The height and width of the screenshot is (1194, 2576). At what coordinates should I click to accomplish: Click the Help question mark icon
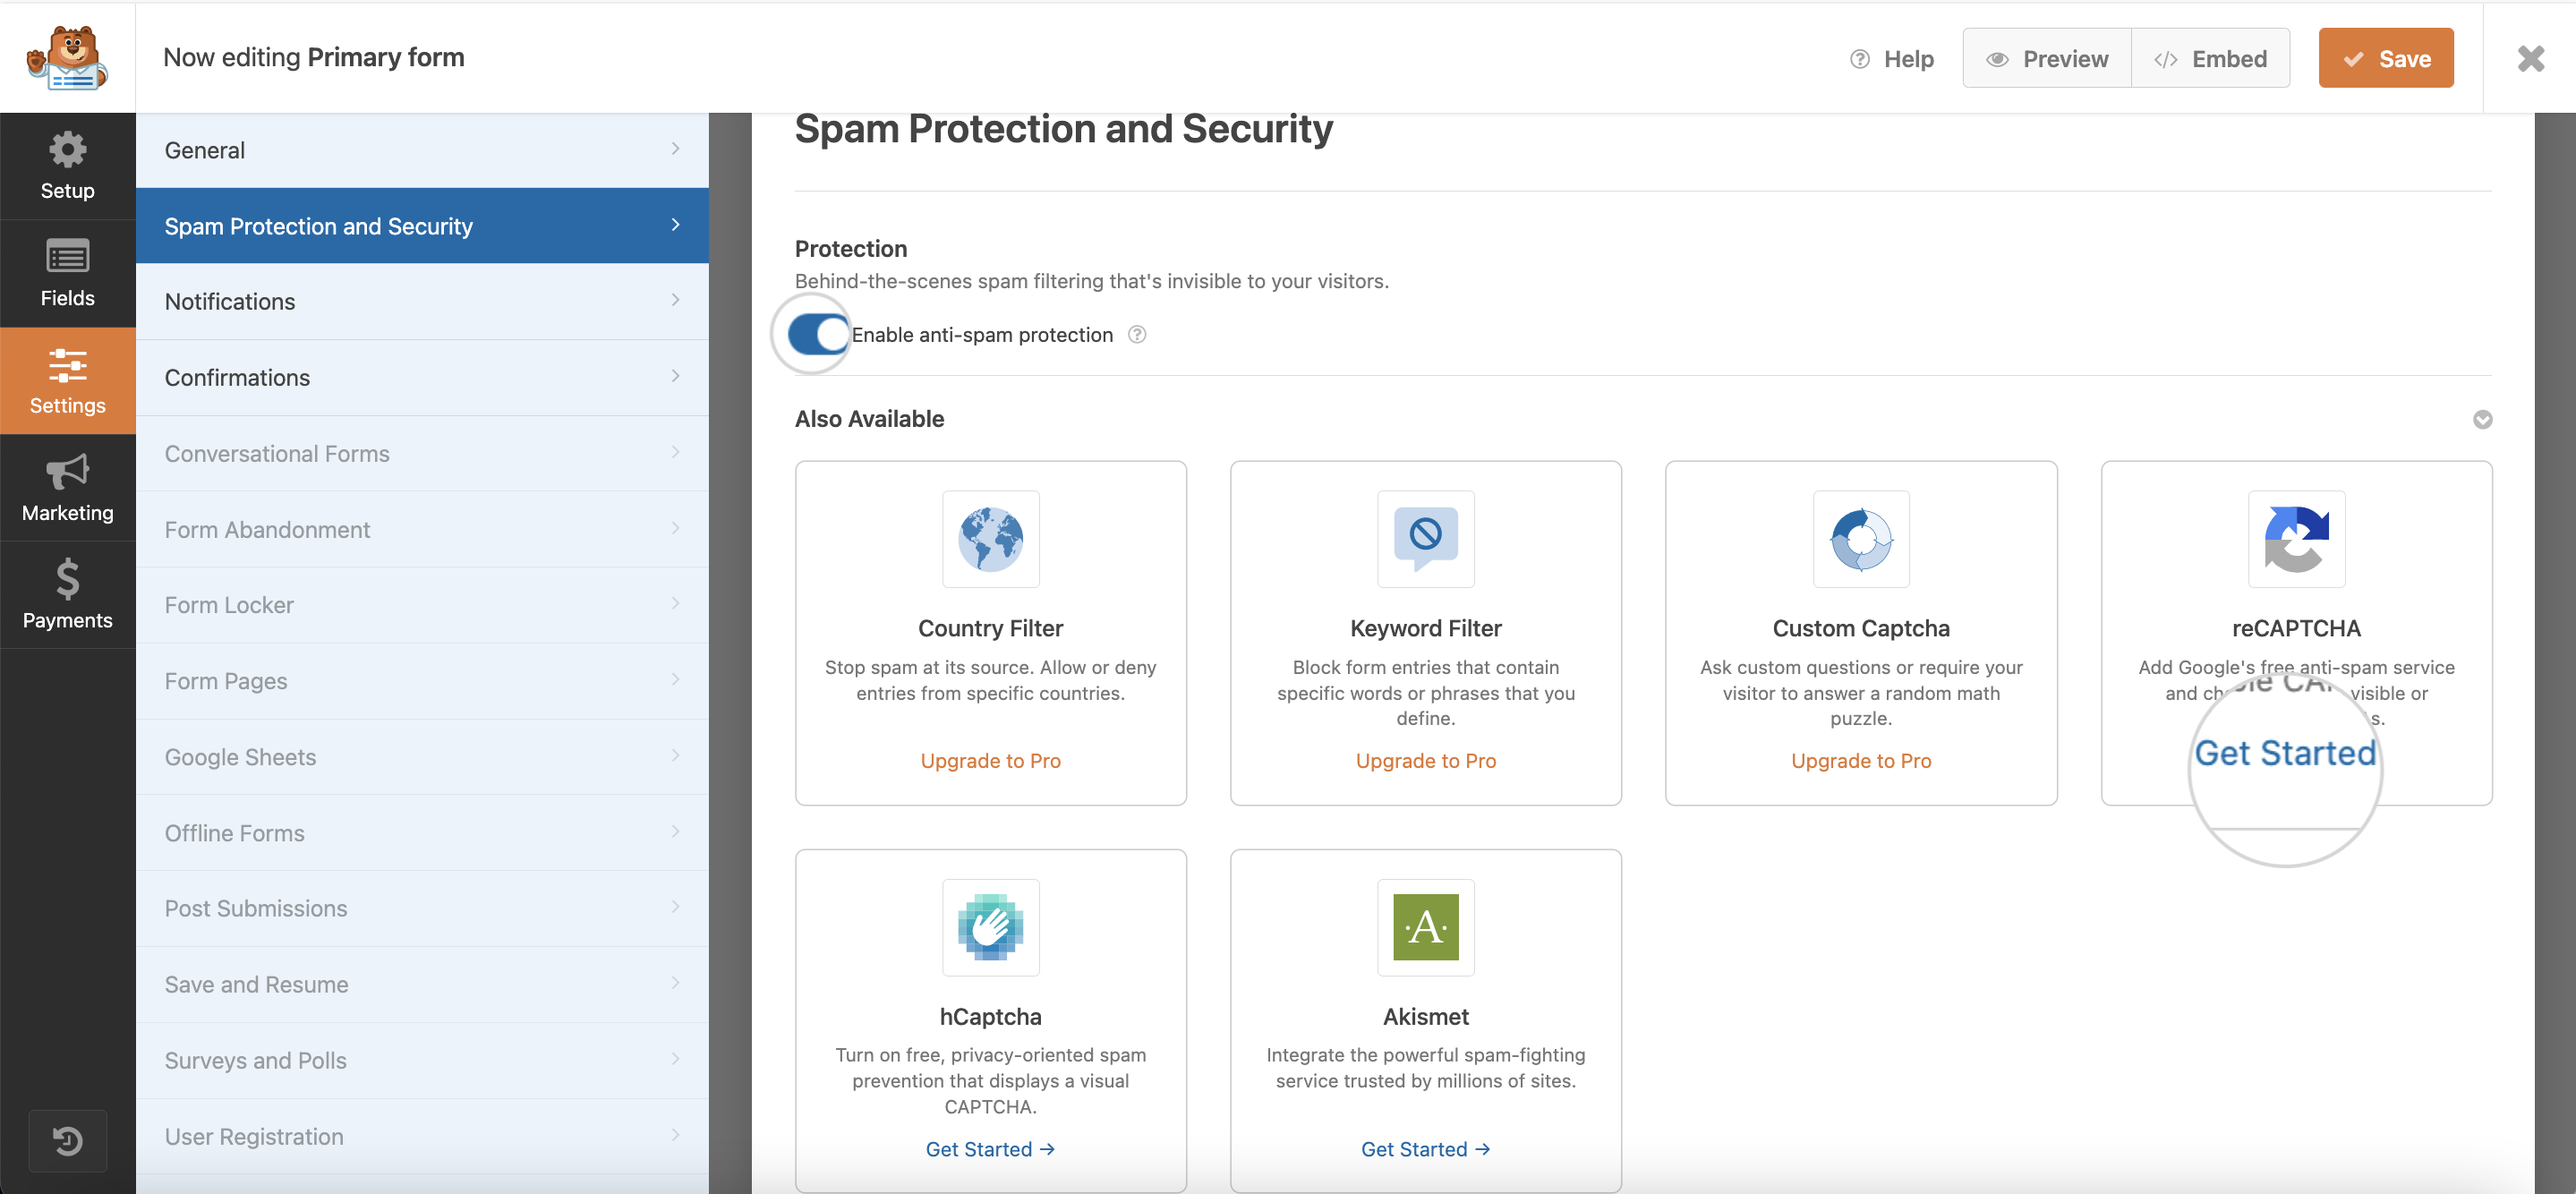tap(1859, 59)
